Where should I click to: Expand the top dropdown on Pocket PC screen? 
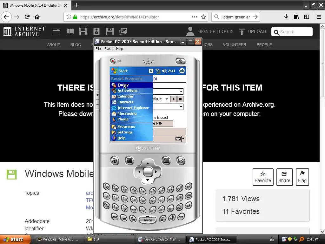[x=181, y=91]
